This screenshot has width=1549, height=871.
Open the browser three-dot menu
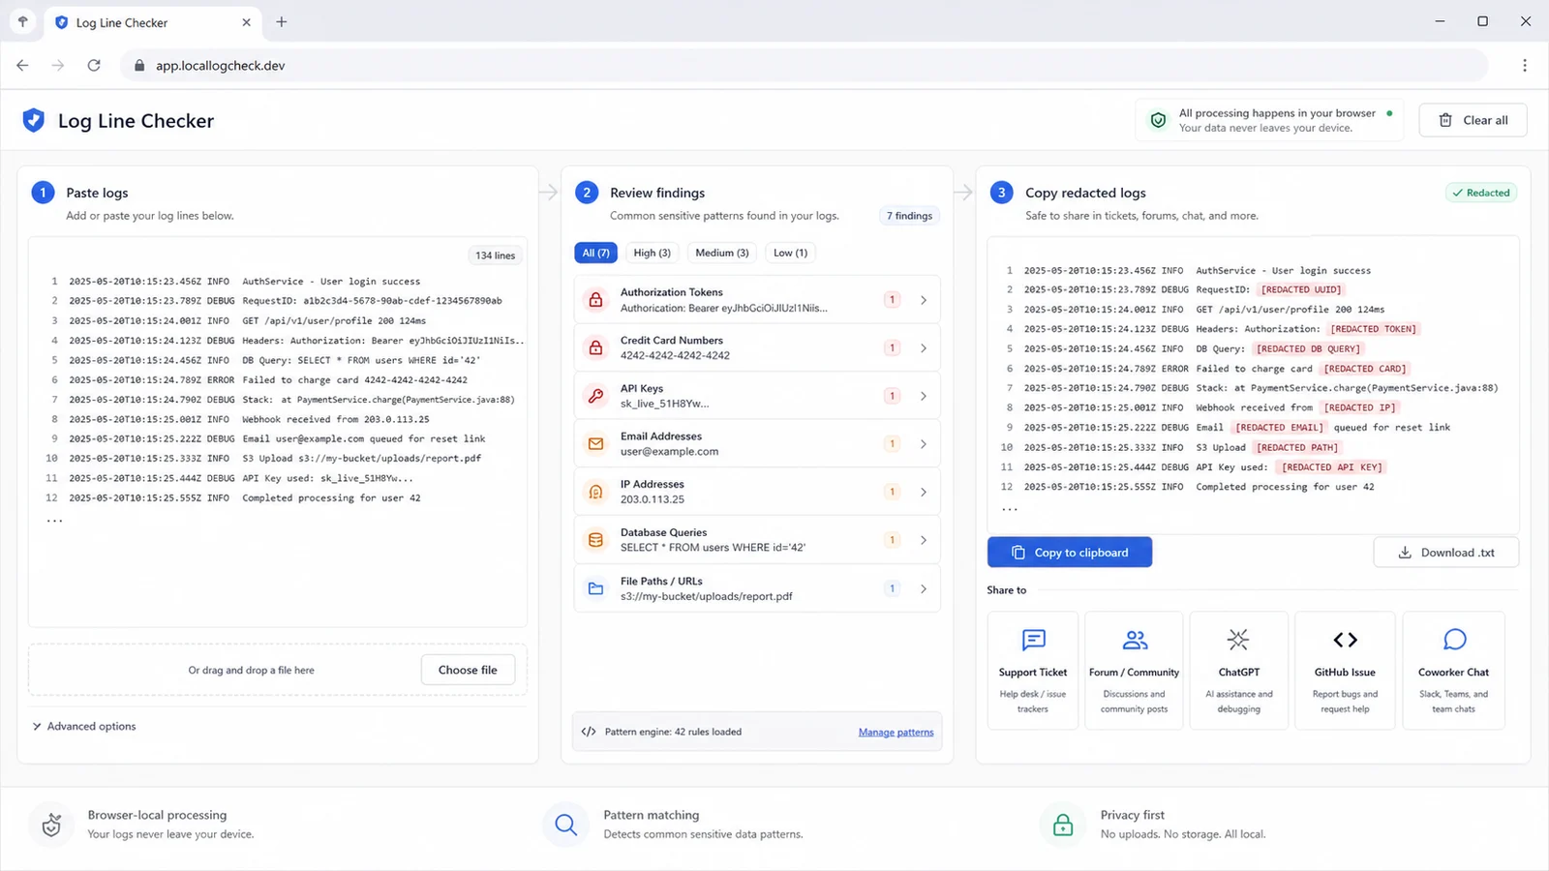(1525, 66)
